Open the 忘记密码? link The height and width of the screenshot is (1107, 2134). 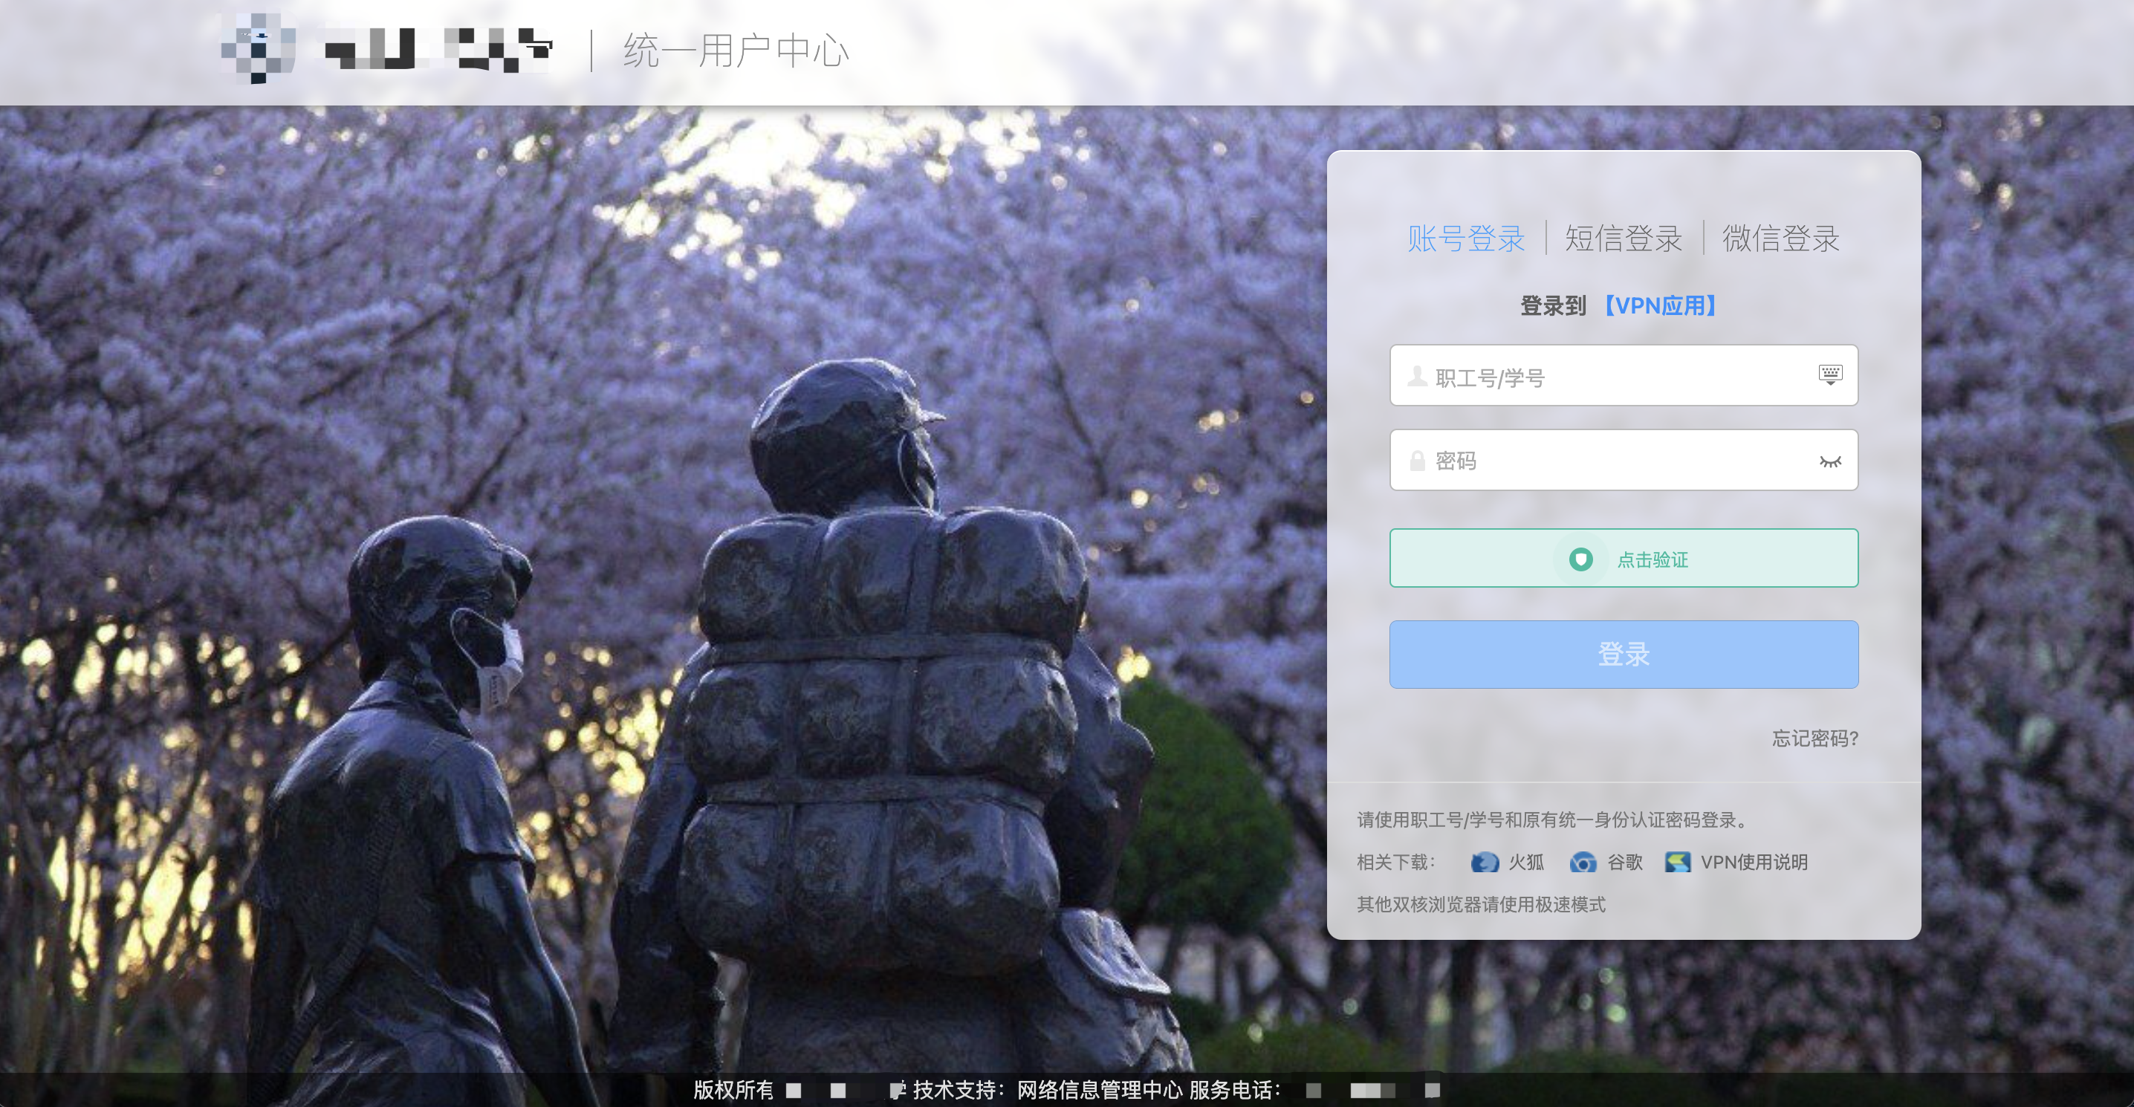(1814, 738)
